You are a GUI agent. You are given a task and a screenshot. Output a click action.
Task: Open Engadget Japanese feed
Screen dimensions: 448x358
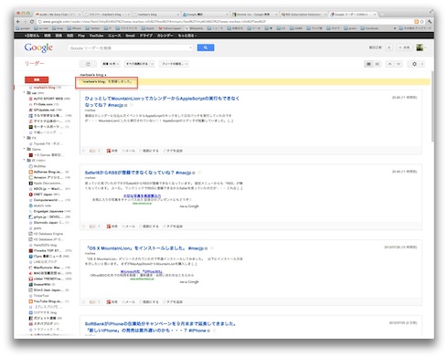(x=49, y=211)
